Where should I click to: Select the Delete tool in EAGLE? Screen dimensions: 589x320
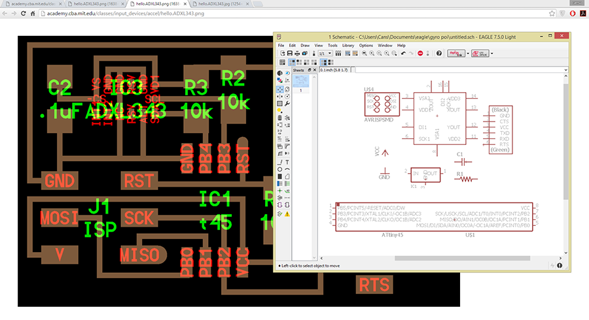click(x=279, y=118)
